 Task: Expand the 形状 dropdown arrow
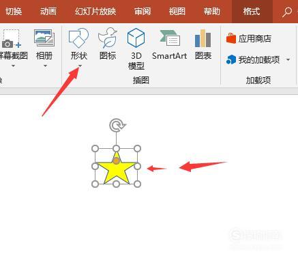[80, 66]
